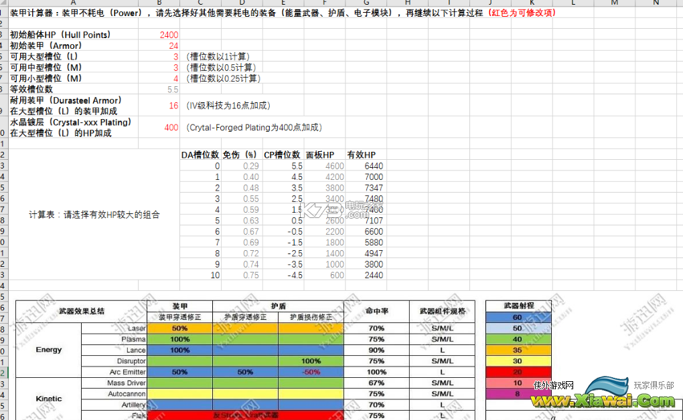This screenshot has width=683, height=420.
Task: Select the red range cell 20
Action: coord(518,372)
